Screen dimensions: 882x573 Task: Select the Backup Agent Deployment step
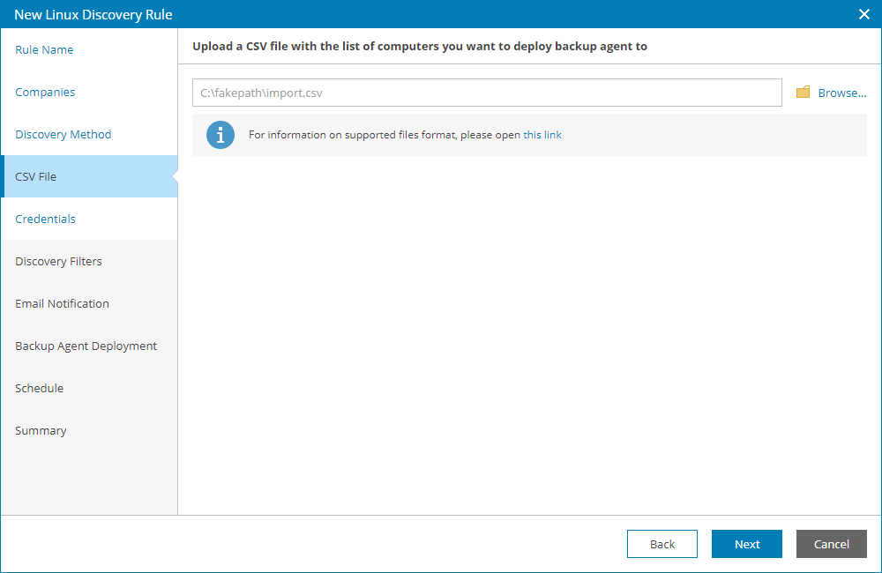click(x=86, y=346)
